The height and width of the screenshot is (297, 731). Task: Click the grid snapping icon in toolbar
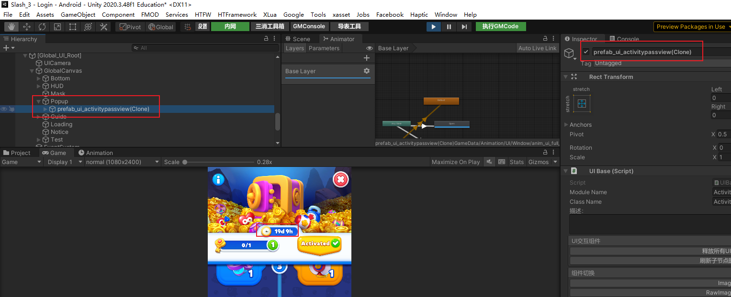coord(187,27)
